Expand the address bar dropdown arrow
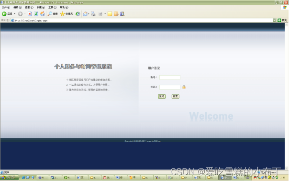Screen dimensions: 289x181 point(275,20)
